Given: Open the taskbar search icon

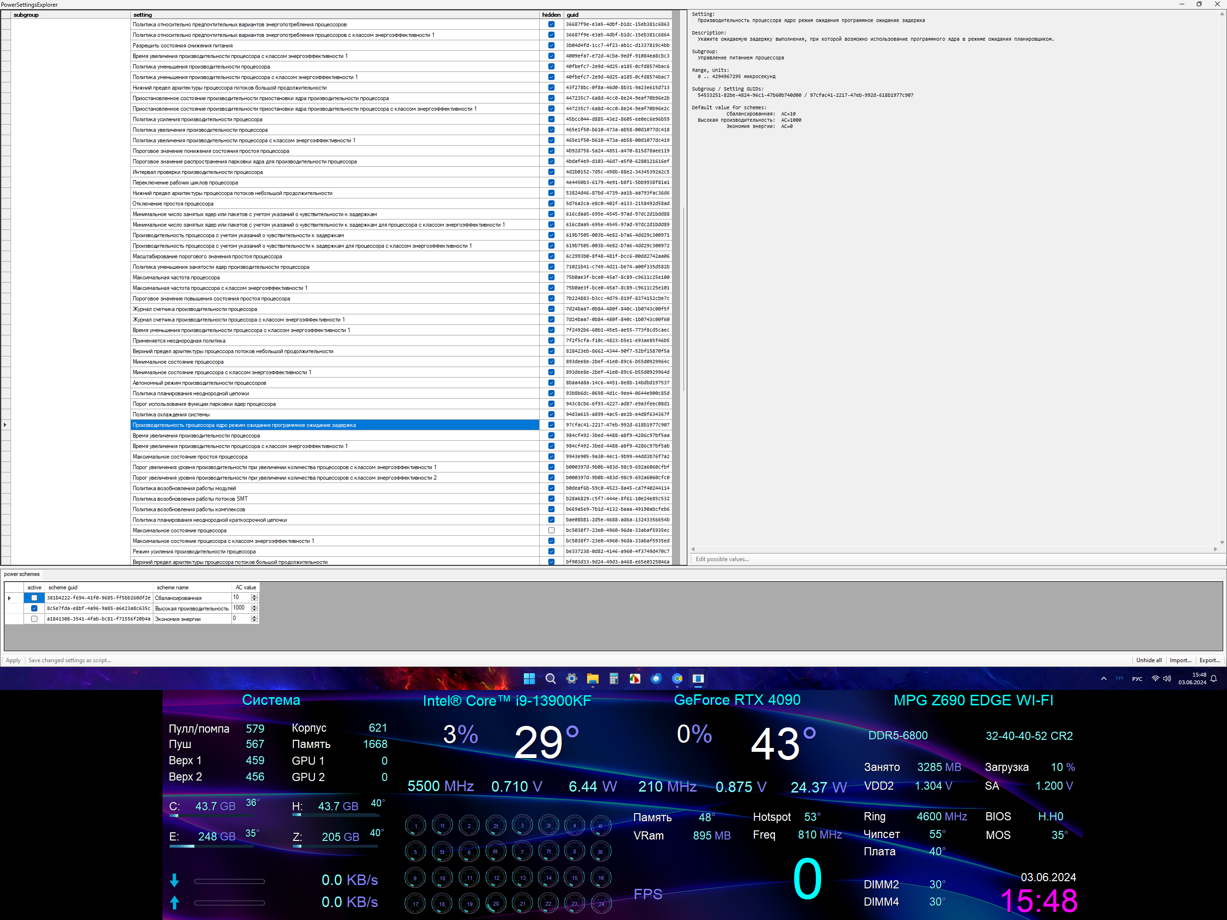Looking at the screenshot, I should tap(550, 679).
